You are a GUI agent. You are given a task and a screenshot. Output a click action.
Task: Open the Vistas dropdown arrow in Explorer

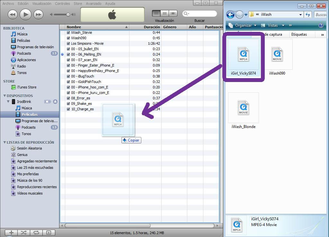pos(283,25)
